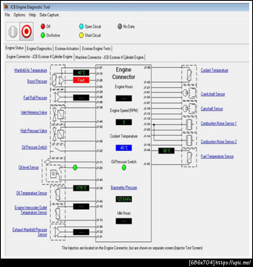Click the 127.0 kPa Barometric Pressure readout
Image resolution: width=253 pixels, height=267 pixels.
click(x=124, y=199)
